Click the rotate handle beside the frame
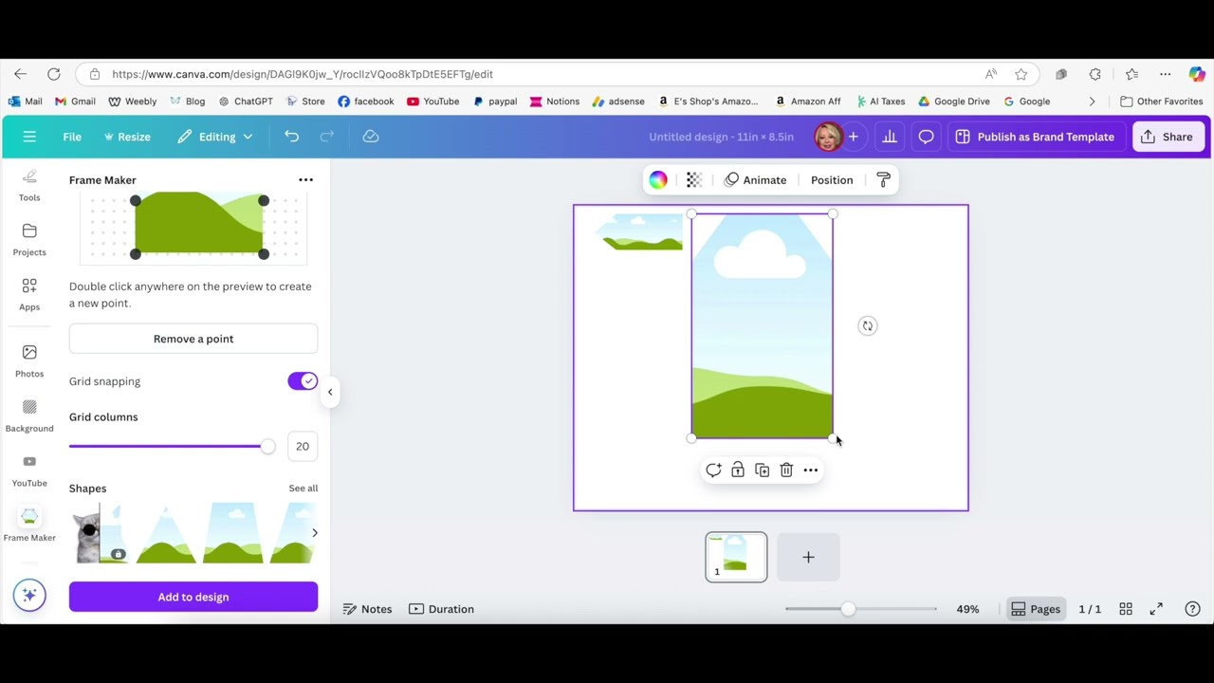The width and height of the screenshot is (1214, 683). click(867, 326)
